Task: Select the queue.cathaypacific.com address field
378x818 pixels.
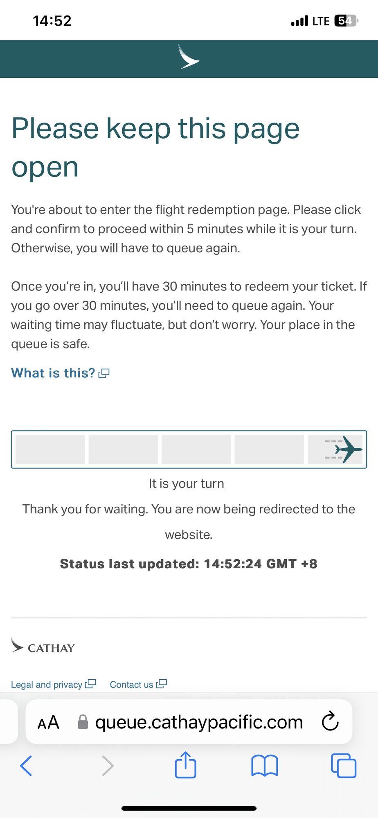Action: click(189, 722)
